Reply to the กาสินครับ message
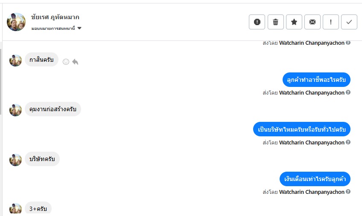The image size is (362, 216). pos(75,62)
